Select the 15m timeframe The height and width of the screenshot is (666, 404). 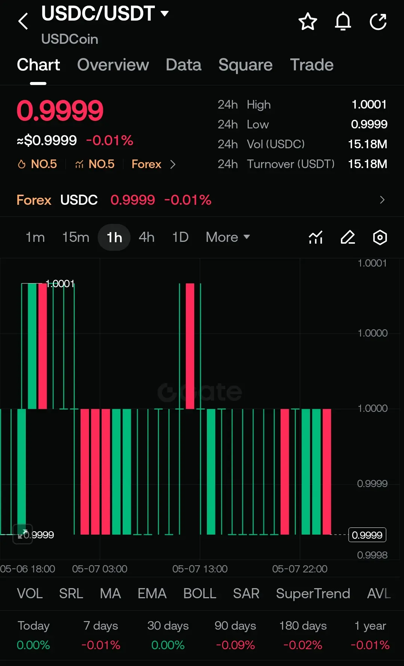pos(76,237)
